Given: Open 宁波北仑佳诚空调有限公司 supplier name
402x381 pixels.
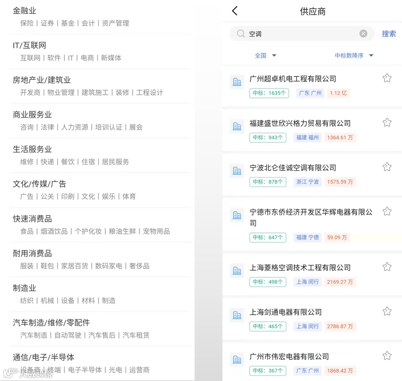Looking at the screenshot, I should point(293,168).
